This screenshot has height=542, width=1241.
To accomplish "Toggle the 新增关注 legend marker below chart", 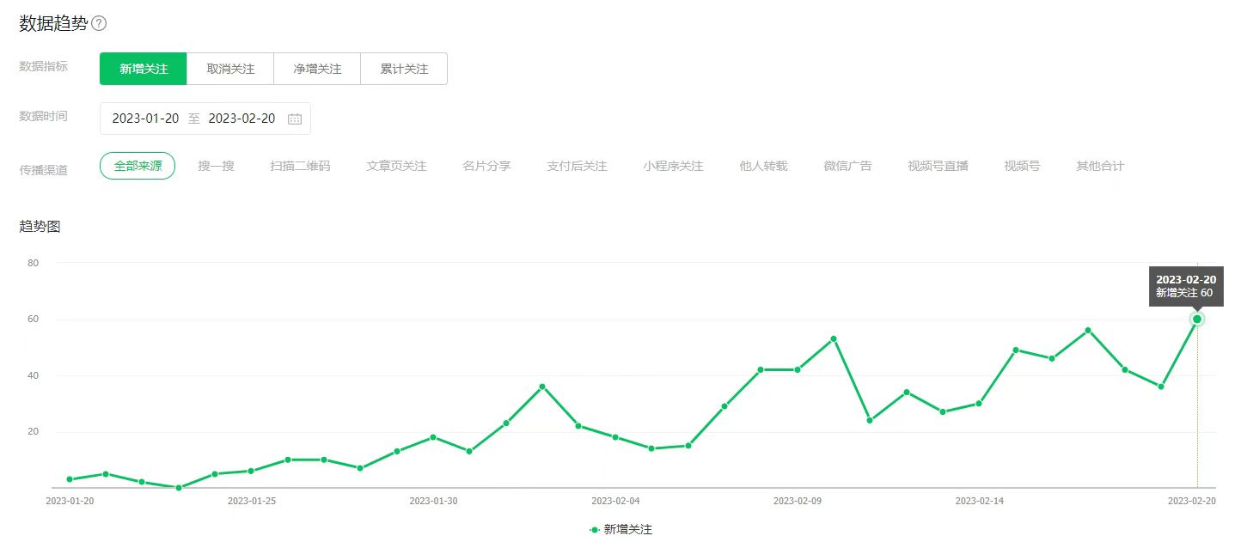I will [595, 530].
